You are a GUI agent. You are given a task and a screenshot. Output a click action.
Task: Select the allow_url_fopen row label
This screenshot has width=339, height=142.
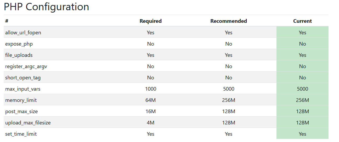(23, 32)
